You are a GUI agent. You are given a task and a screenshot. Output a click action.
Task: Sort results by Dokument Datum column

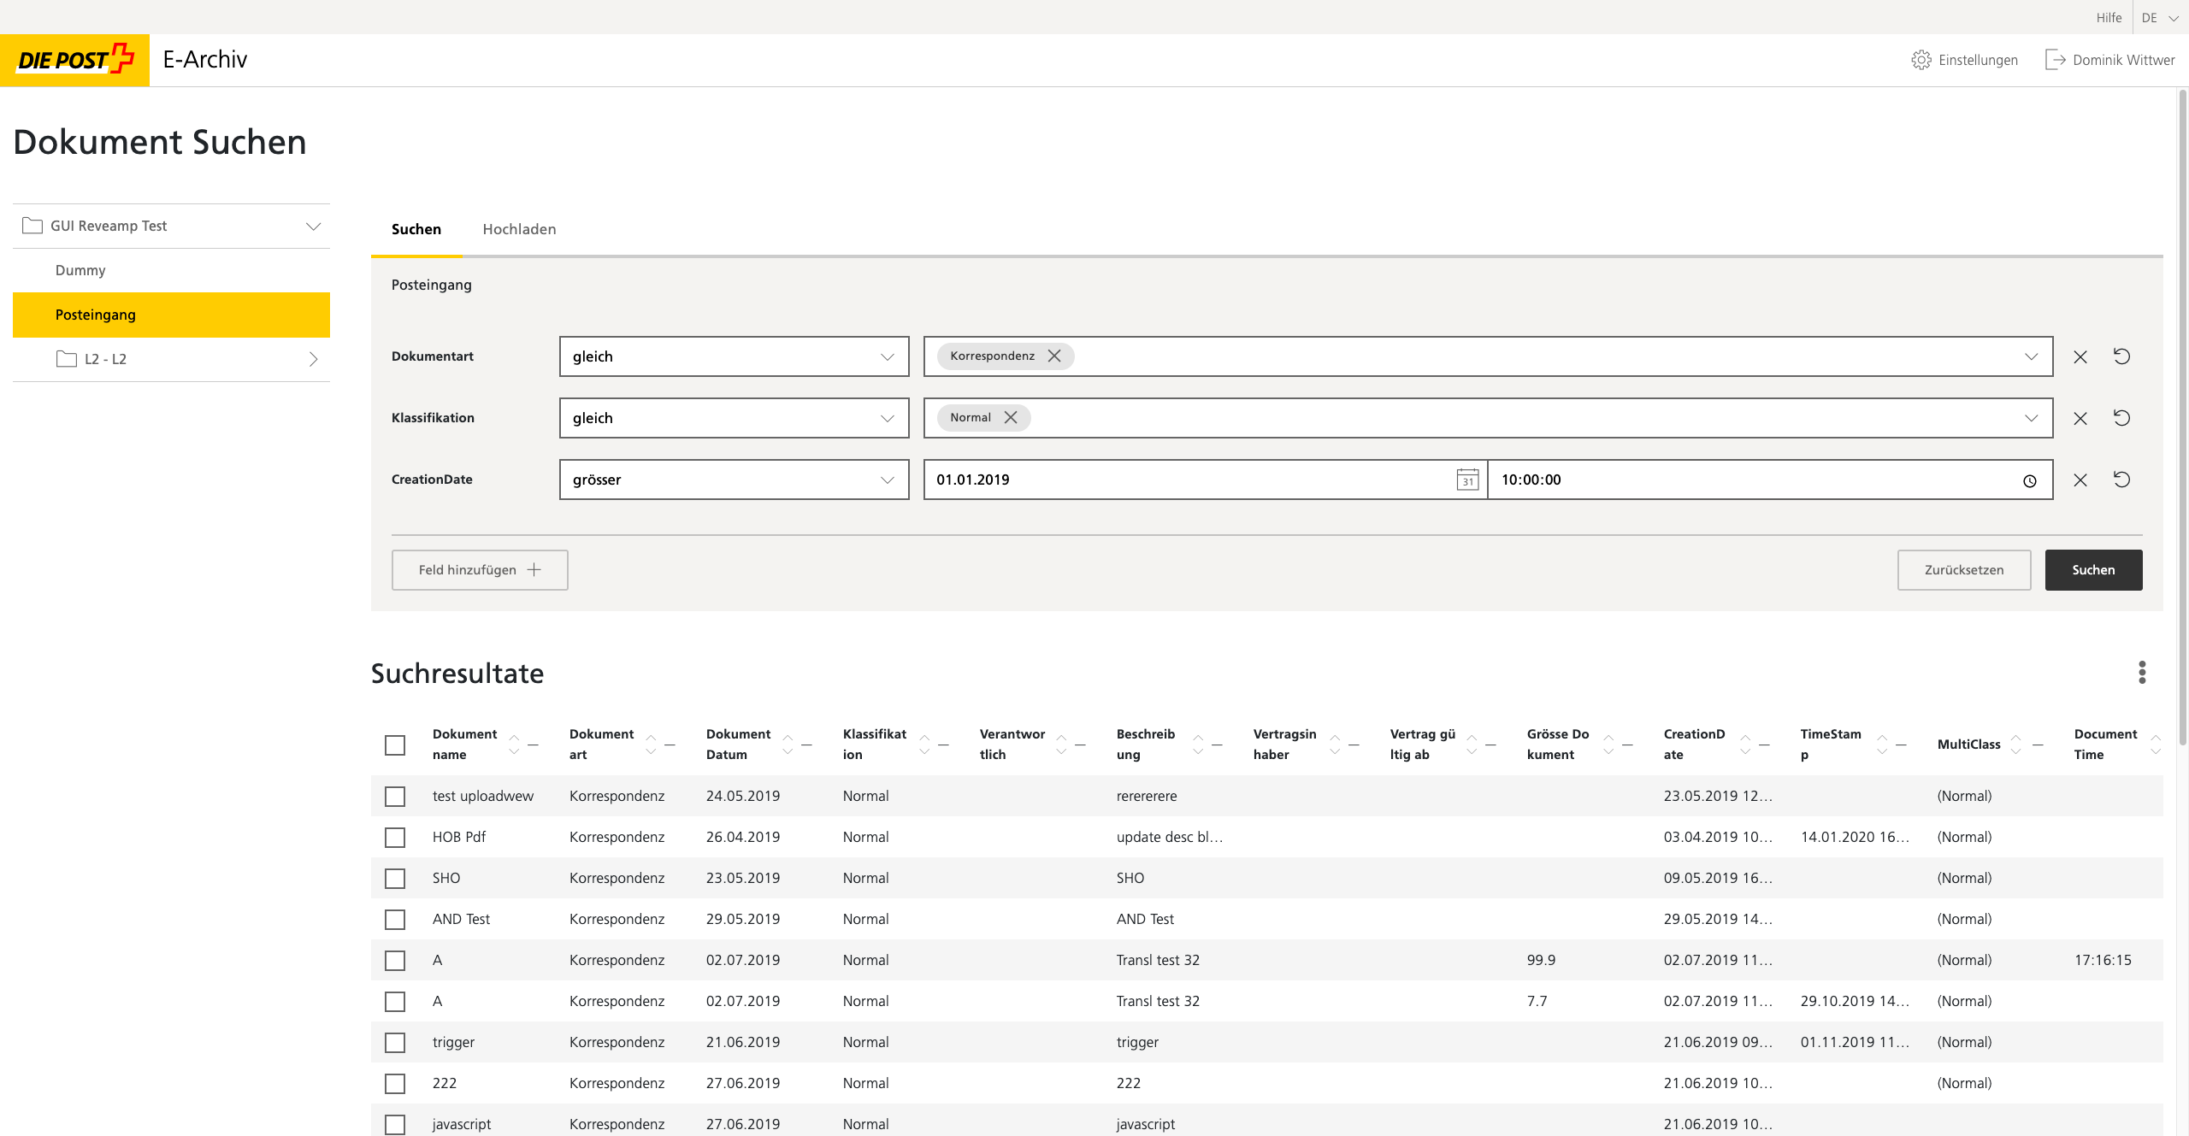(x=788, y=745)
